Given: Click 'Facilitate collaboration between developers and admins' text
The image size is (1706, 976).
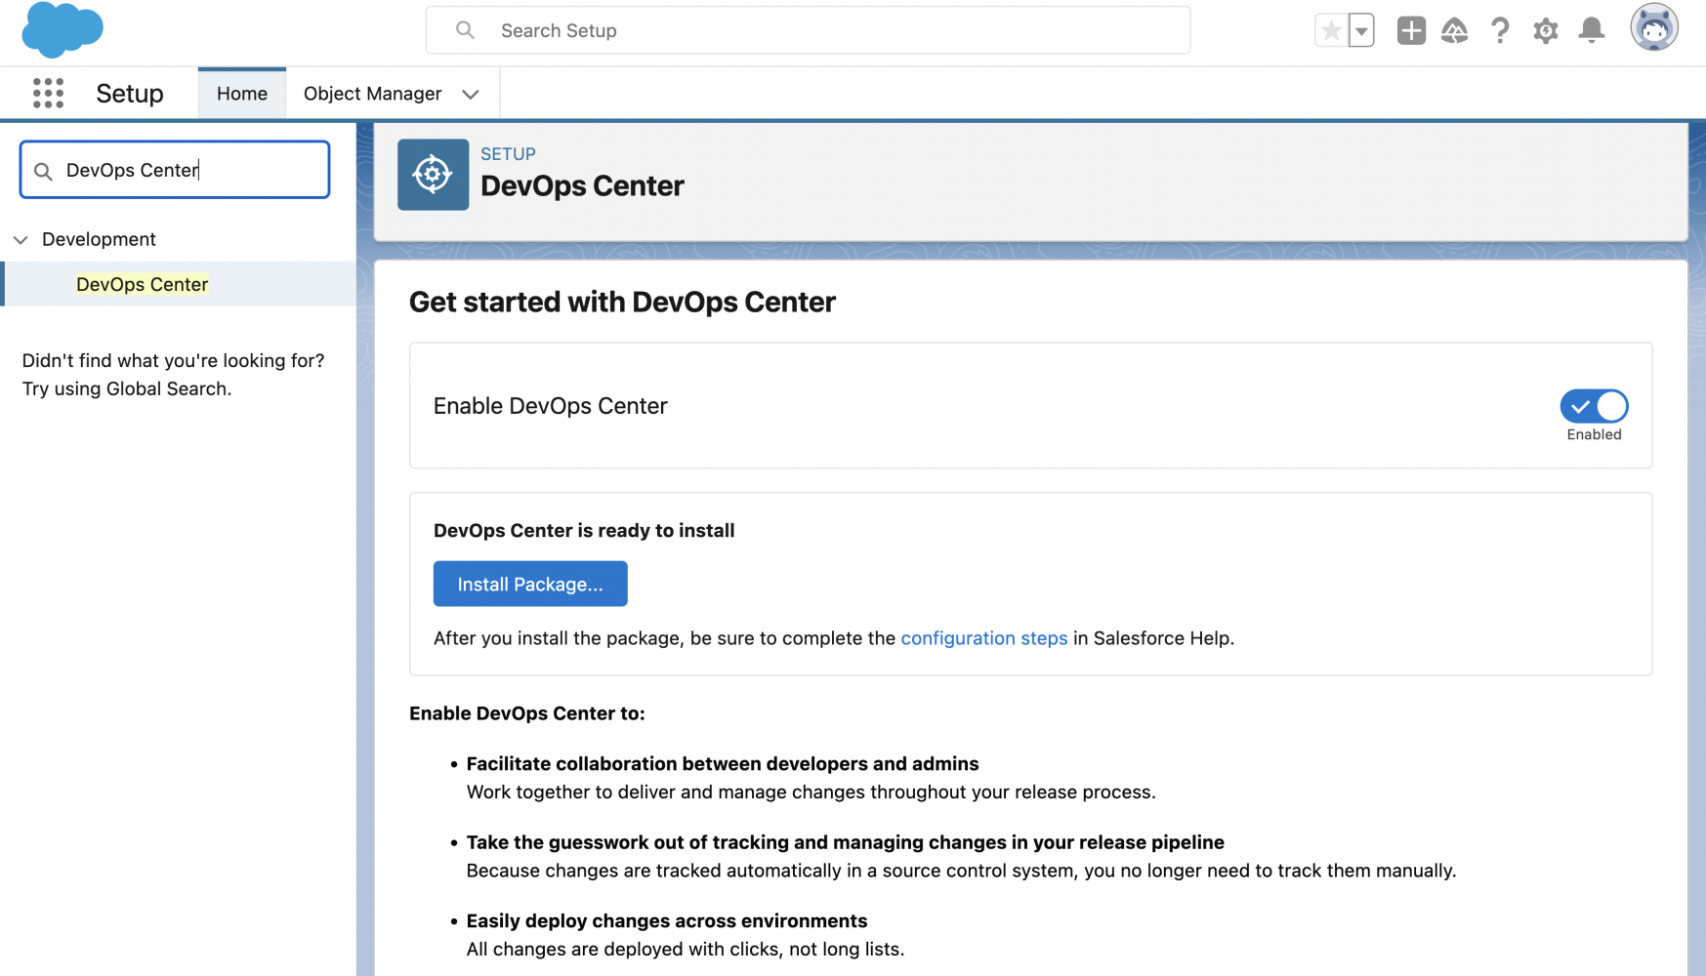Looking at the screenshot, I should coord(723,764).
